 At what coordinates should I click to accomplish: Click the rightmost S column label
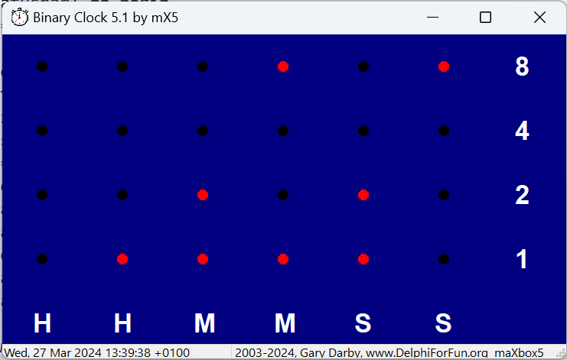444,324
